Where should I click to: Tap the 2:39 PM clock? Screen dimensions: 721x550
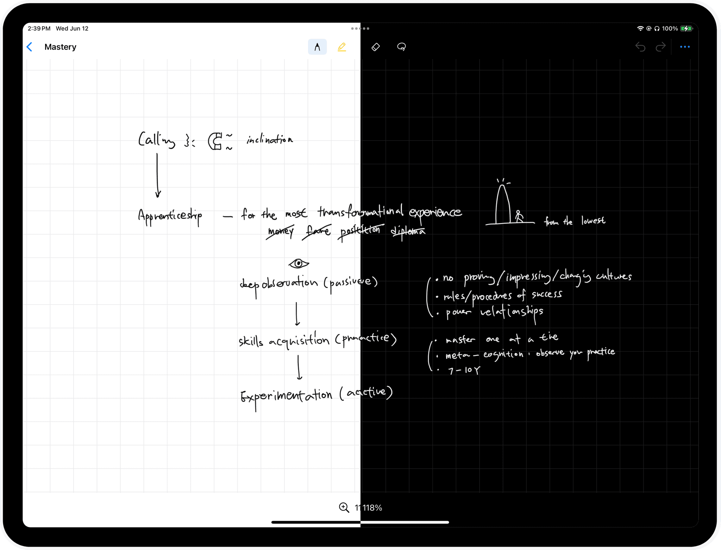pyautogui.click(x=39, y=29)
